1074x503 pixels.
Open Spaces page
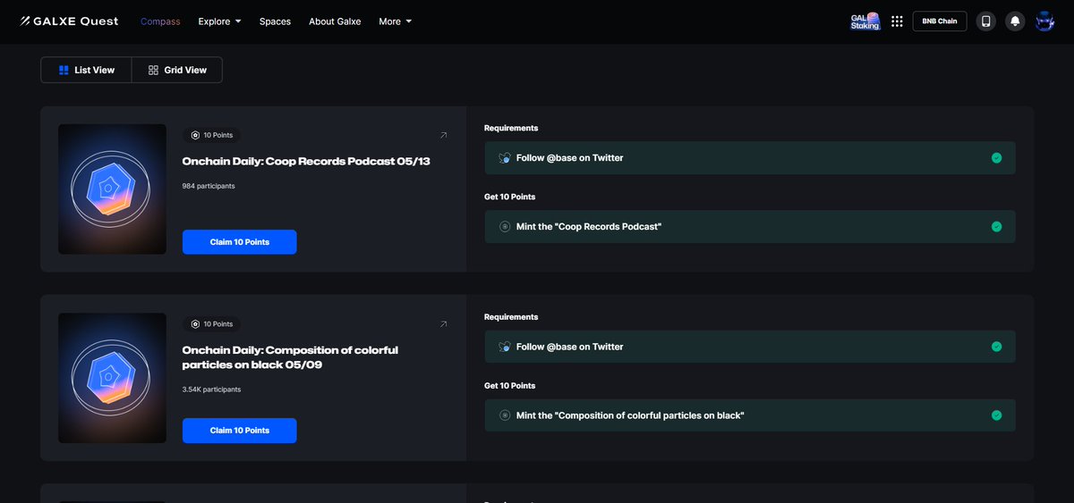(275, 21)
